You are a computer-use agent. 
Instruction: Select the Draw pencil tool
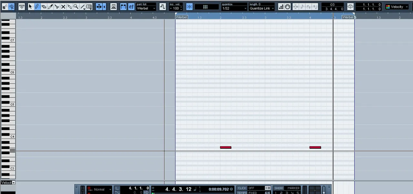coord(37,7)
